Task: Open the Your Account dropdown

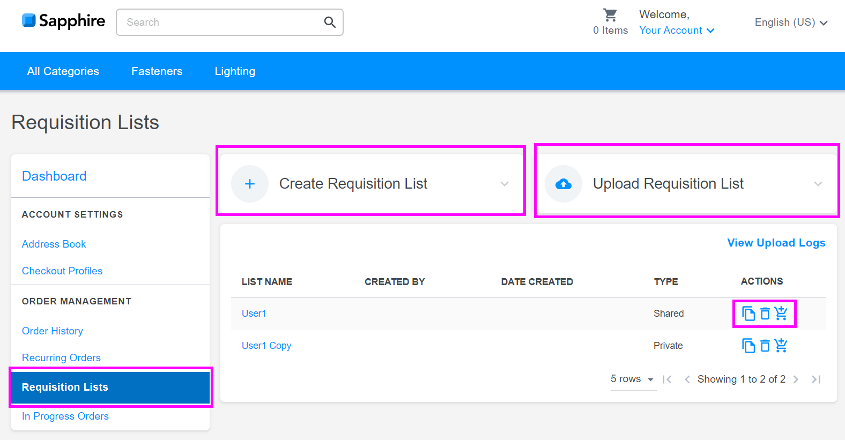Action: pyautogui.click(x=677, y=31)
